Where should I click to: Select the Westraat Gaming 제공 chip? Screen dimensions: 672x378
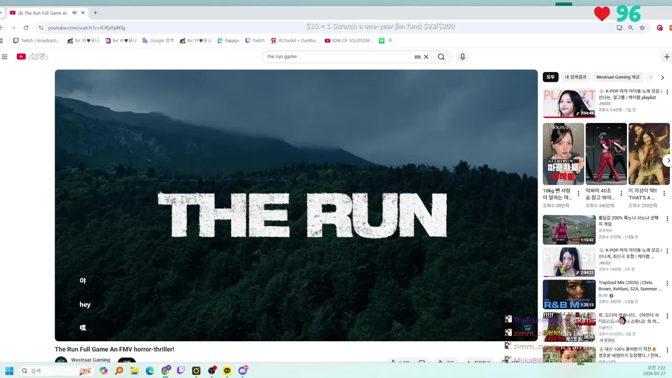618,77
